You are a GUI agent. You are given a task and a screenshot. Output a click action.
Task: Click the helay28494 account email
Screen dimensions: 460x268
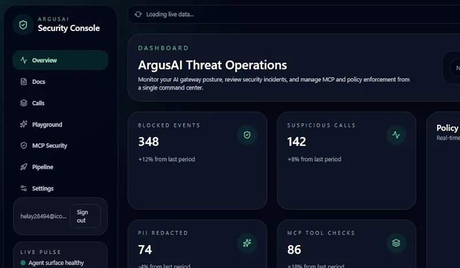[x=44, y=216]
